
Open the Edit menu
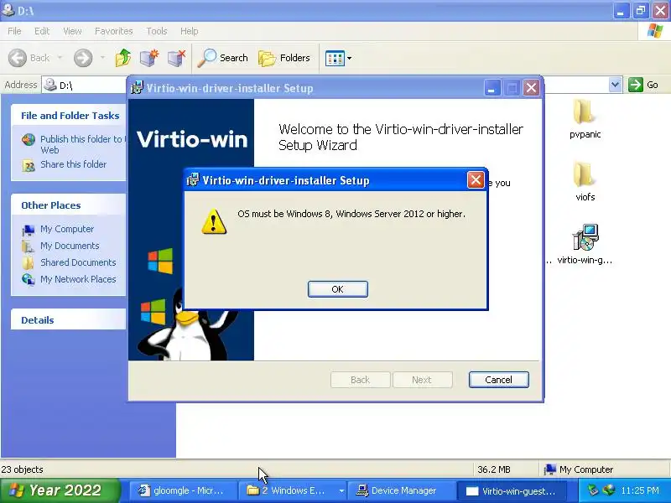pyautogui.click(x=42, y=31)
